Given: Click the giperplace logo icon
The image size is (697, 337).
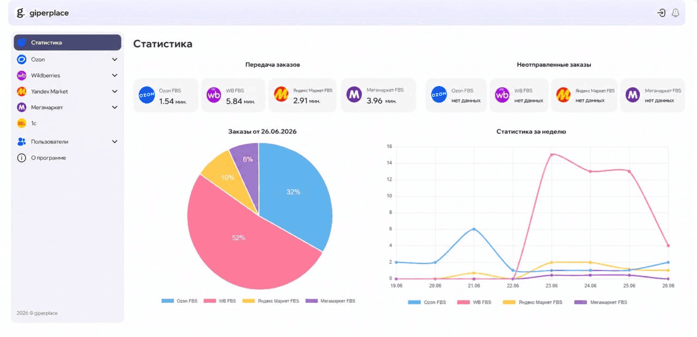Looking at the screenshot, I should (20, 13).
